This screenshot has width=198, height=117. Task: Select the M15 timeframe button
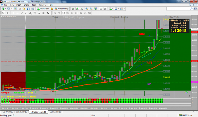pyautogui.click(x=63, y=13)
